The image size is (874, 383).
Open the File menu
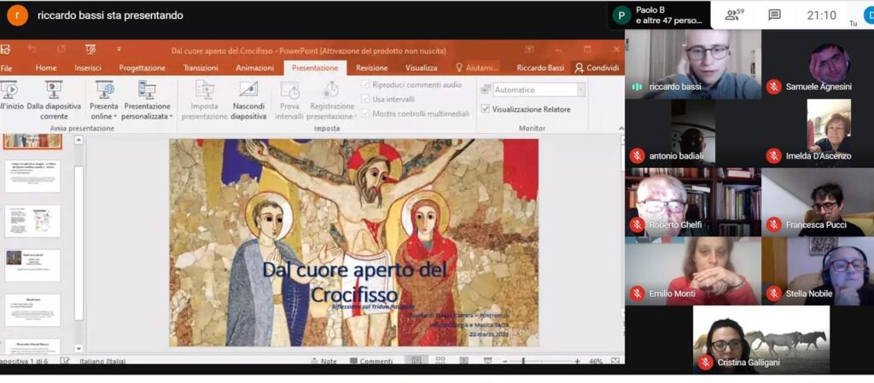(6, 68)
